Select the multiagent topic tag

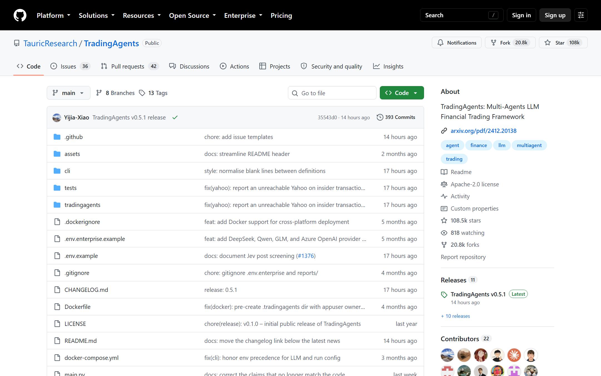(x=529, y=145)
